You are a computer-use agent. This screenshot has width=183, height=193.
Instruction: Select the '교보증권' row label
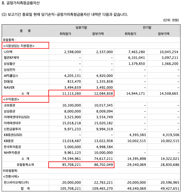tap(10, 105)
